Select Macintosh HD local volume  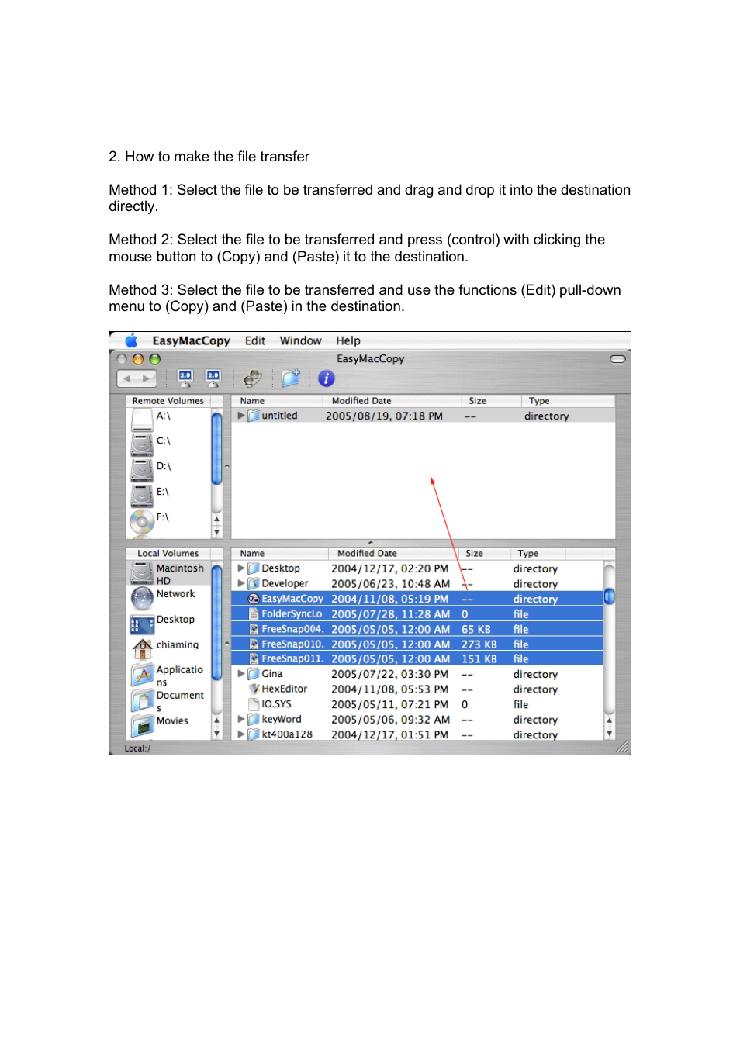pyautogui.click(x=168, y=574)
